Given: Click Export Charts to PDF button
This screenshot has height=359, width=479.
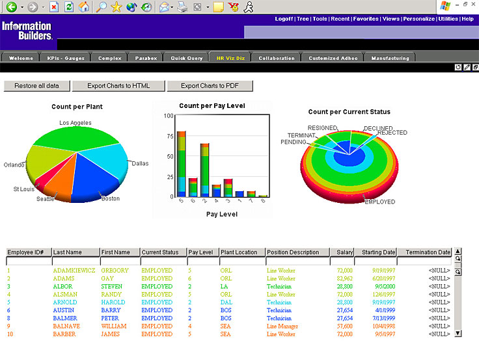Looking at the screenshot, I should click(210, 86).
